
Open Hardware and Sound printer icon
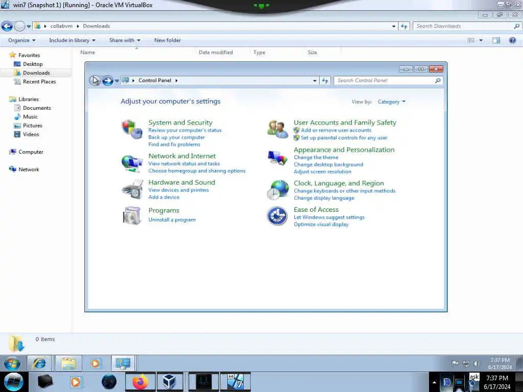pos(132,189)
